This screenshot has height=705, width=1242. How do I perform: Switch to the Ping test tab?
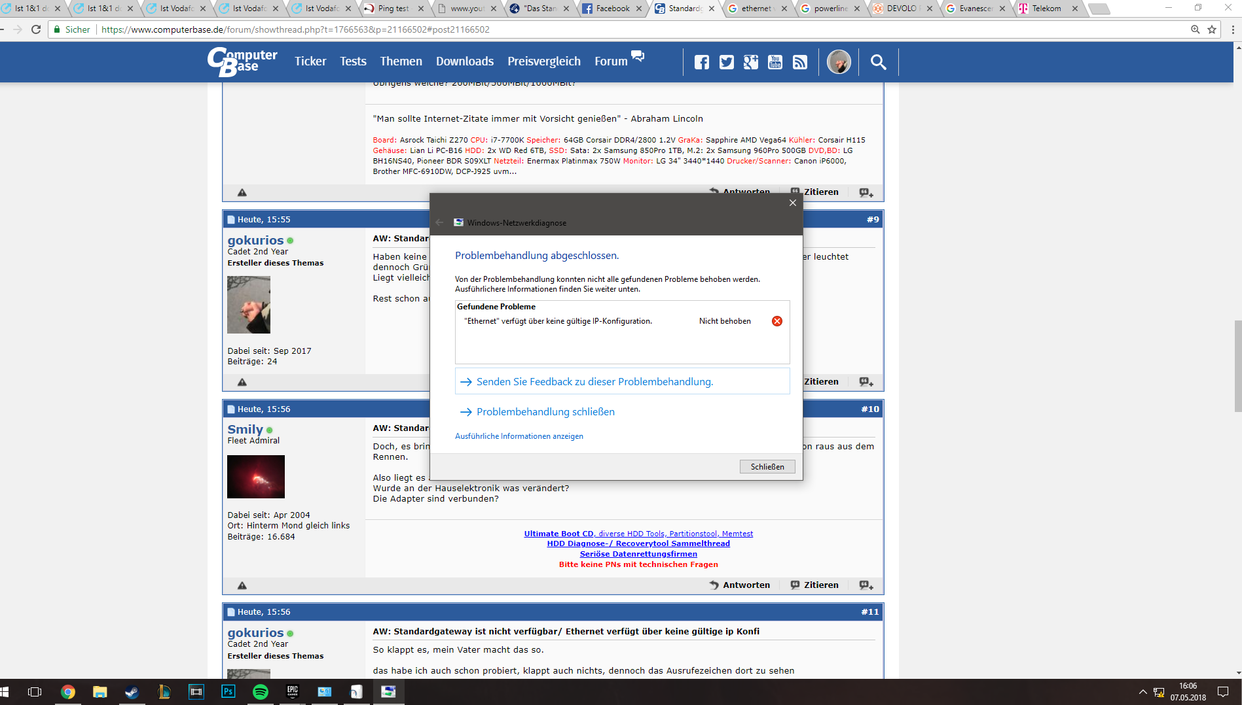click(393, 9)
